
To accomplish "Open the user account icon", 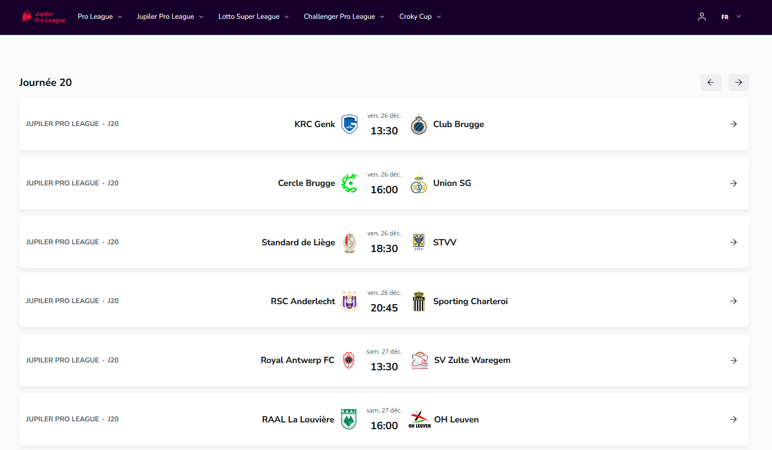I will (702, 17).
